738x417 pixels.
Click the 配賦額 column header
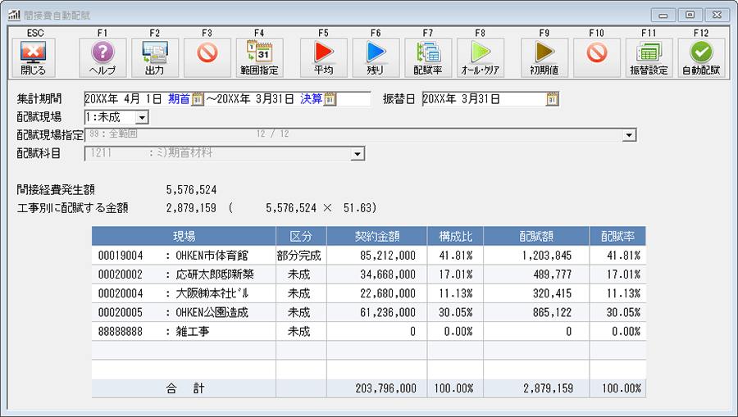(536, 236)
